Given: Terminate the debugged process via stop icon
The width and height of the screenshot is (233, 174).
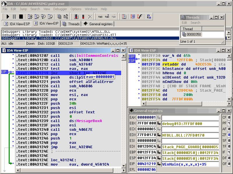Looking at the screenshot, I should (x=21, y=17).
